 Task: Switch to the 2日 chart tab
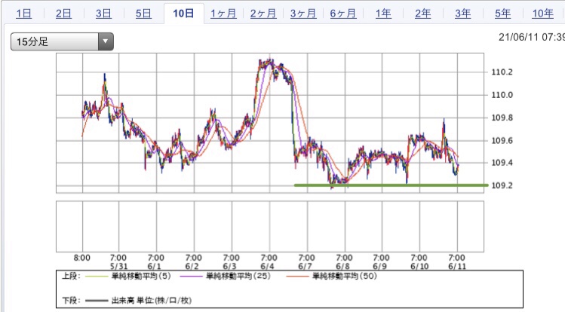click(x=63, y=14)
